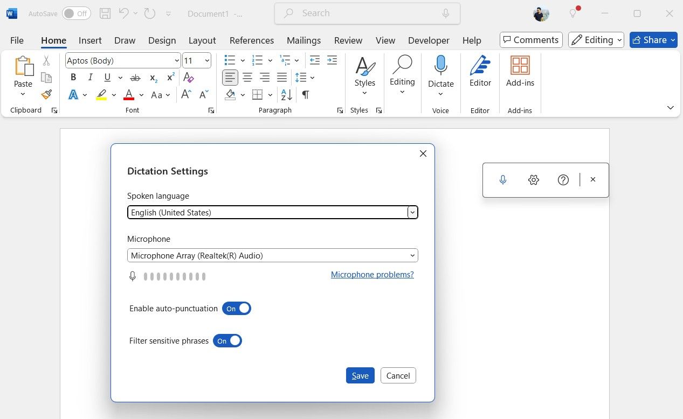Apply italic formatting

[x=90, y=77]
